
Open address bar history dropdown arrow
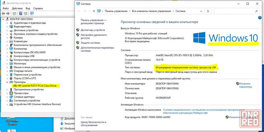click(201, 11)
